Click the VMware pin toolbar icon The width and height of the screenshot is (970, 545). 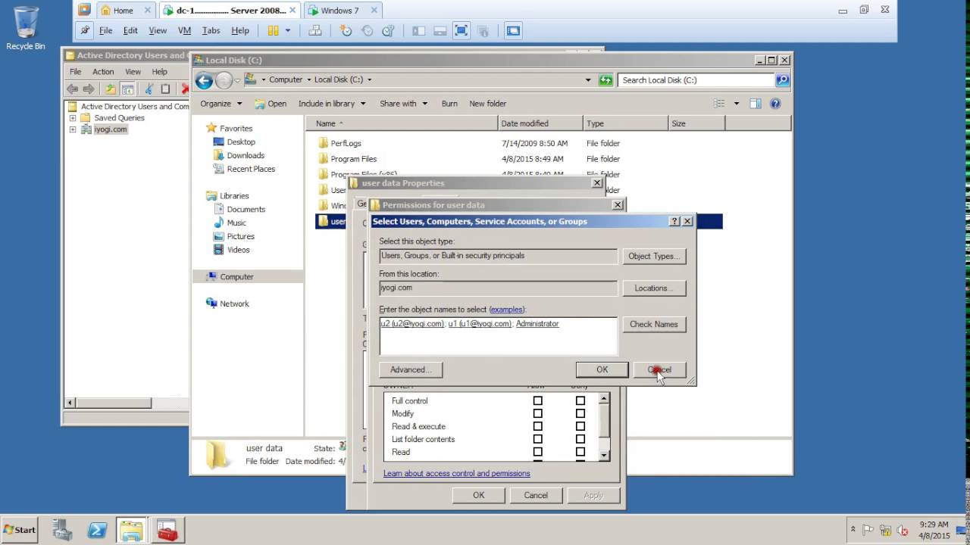pos(85,31)
